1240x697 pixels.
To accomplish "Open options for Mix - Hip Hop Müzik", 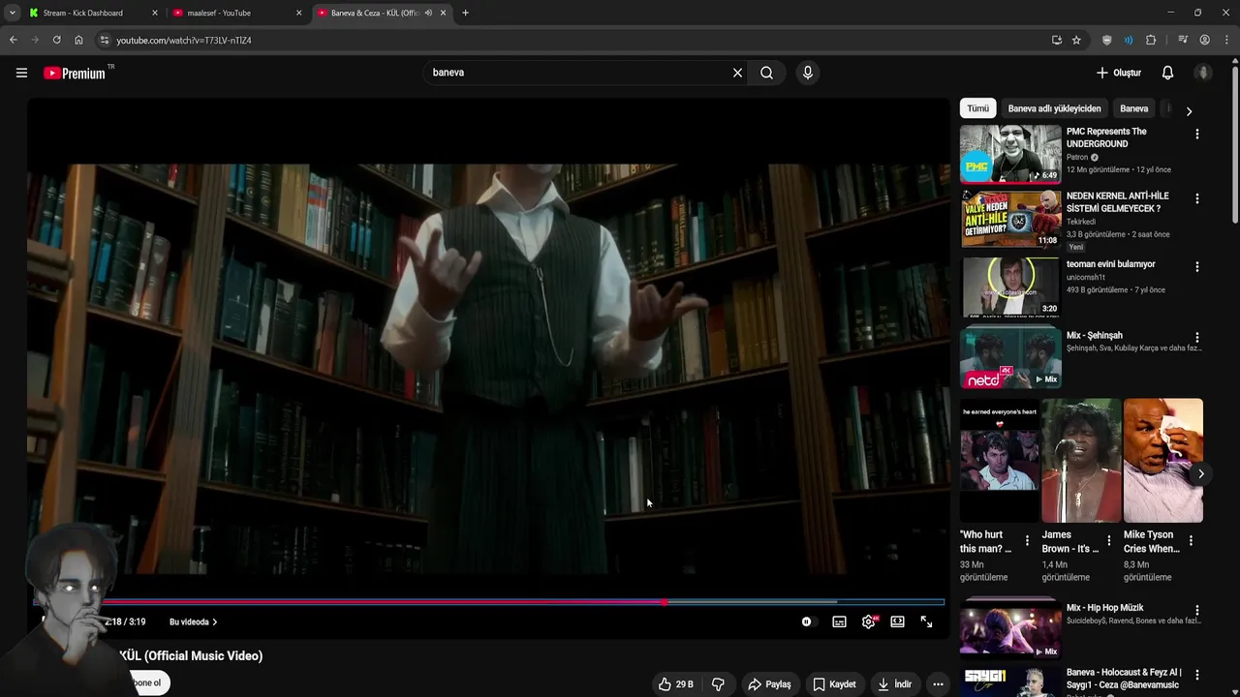I will 1197,611.
